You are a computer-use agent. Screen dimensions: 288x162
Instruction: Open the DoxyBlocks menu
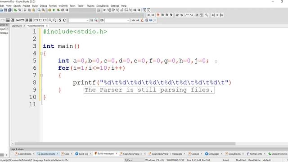point(103,6)
